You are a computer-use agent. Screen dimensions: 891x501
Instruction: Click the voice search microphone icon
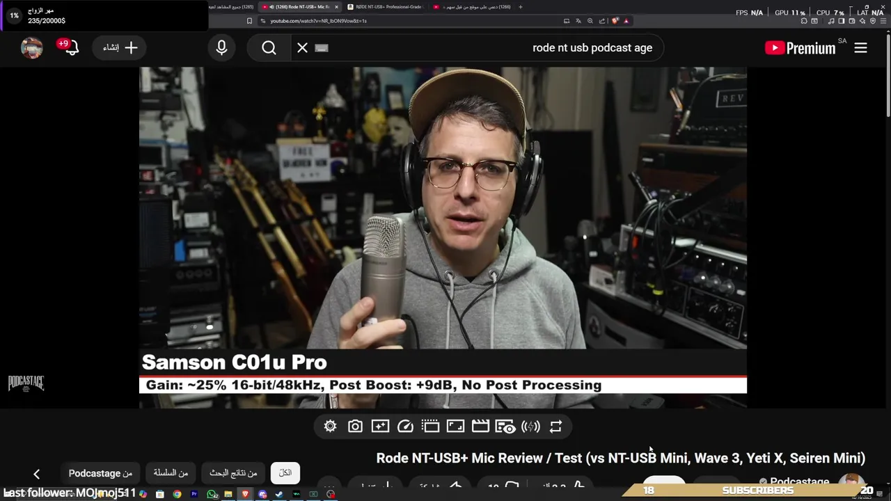pos(221,47)
